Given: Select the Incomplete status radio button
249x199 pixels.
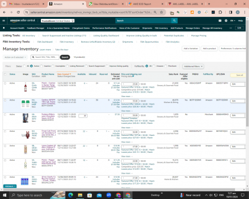Looking at the screenshot, I should [x=53, y=66].
